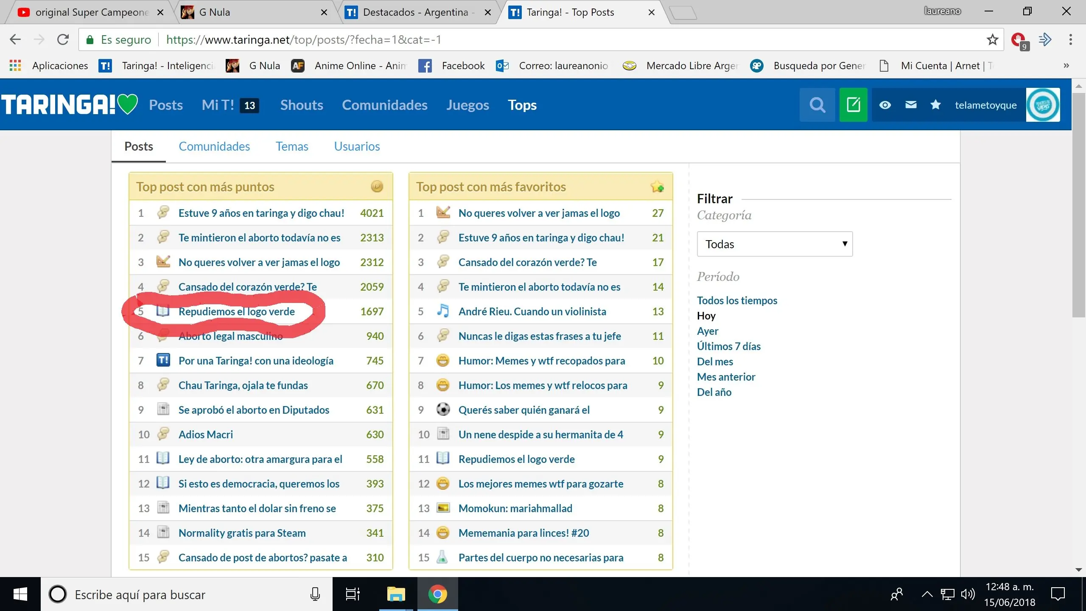Open the Taringa search magnifier icon
The height and width of the screenshot is (611, 1086).
(817, 105)
